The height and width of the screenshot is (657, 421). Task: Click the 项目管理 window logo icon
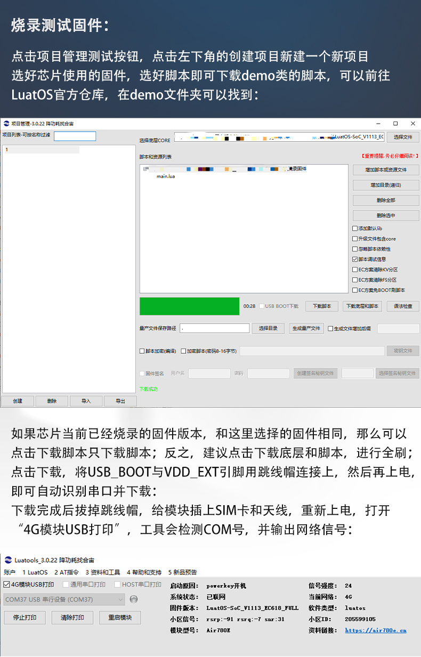pos(6,123)
